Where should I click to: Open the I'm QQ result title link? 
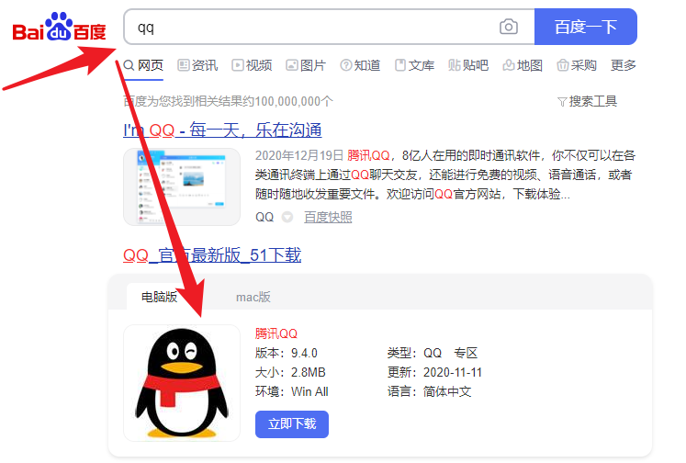click(222, 130)
